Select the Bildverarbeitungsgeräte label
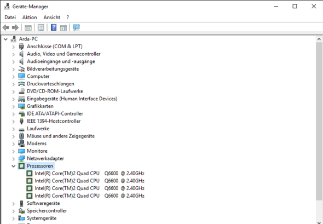 pyautogui.click(x=53, y=69)
